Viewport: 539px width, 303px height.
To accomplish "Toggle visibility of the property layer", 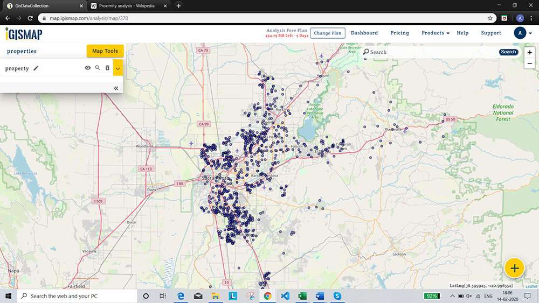I will tap(88, 68).
